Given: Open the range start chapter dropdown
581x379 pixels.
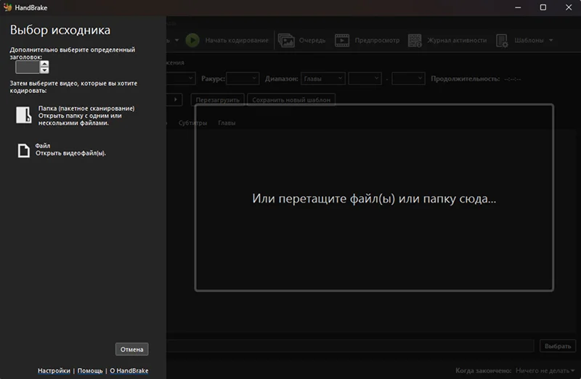Looking at the screenshot, I should coord(365,78).
